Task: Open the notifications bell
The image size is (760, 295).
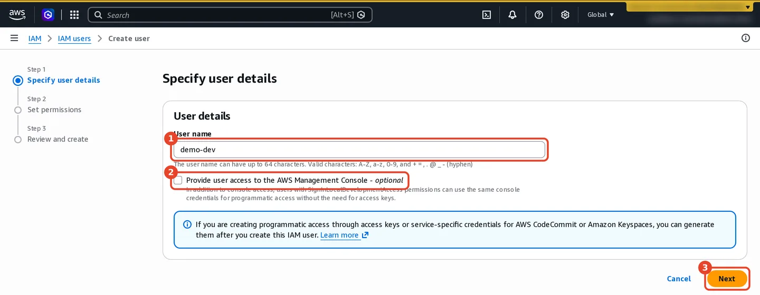Action: (512, 15)
